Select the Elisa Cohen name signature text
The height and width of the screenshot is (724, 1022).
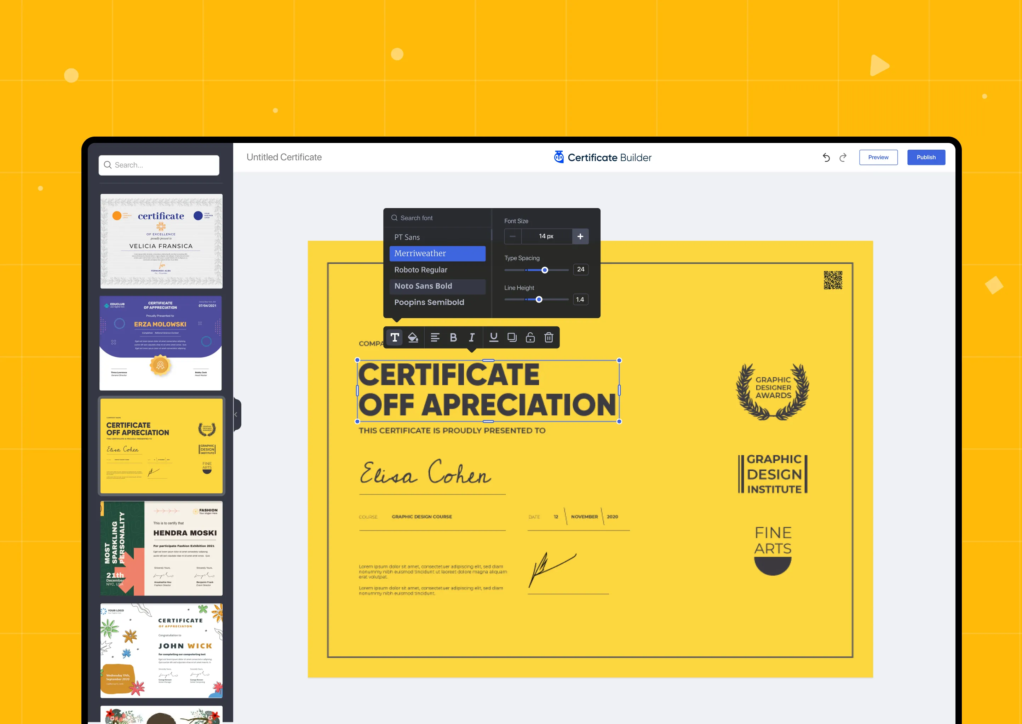426,472
